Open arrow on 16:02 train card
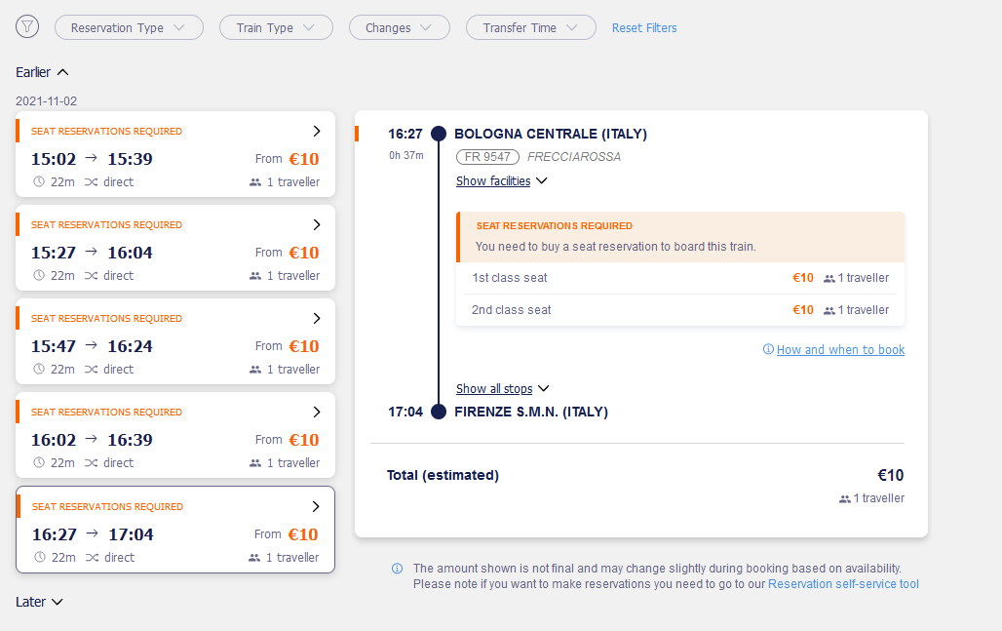Screen dimensions: 1002x631 point(317,412)
